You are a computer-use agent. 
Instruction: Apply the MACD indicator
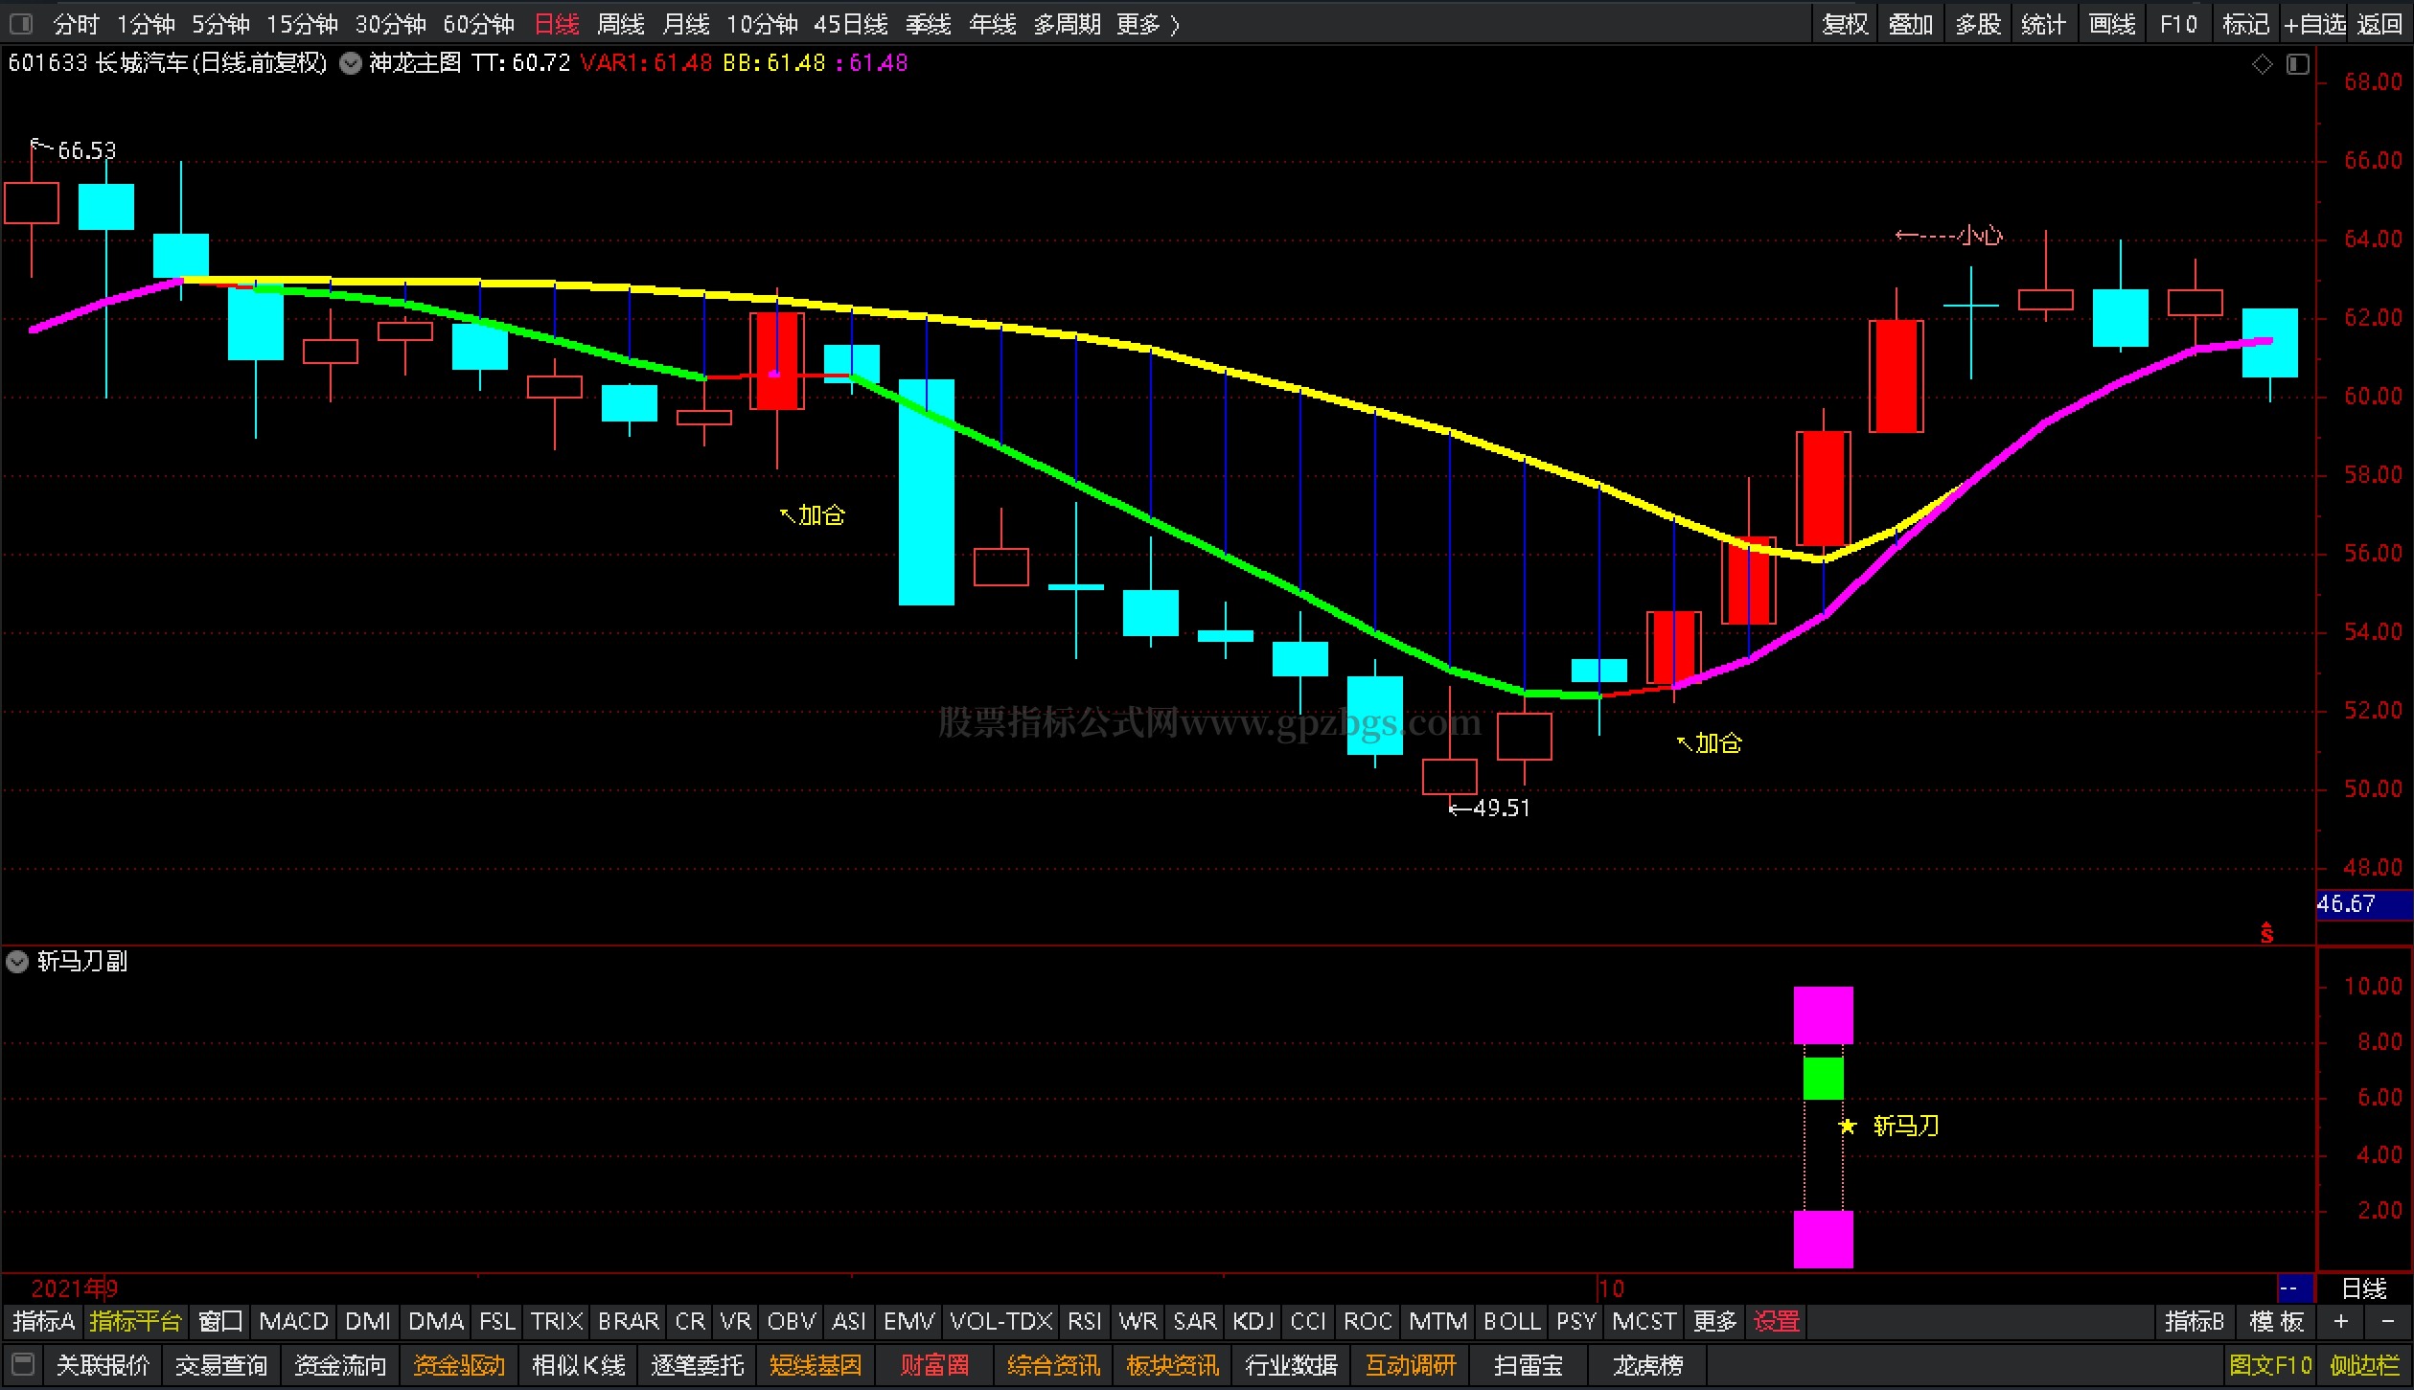point(293,1322)
